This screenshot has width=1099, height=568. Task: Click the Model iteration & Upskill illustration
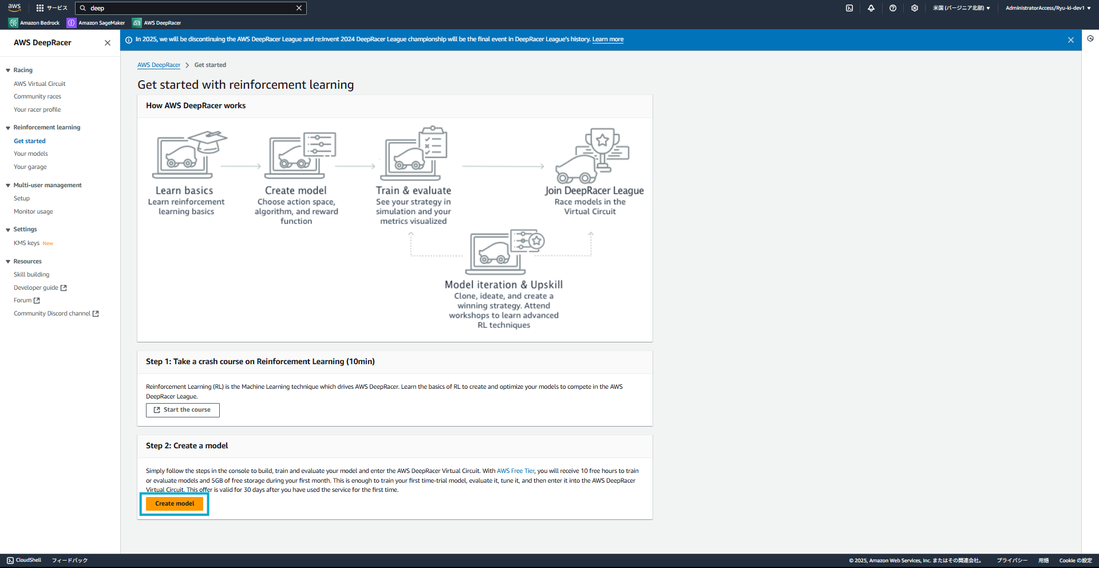(x=505, y=252)
